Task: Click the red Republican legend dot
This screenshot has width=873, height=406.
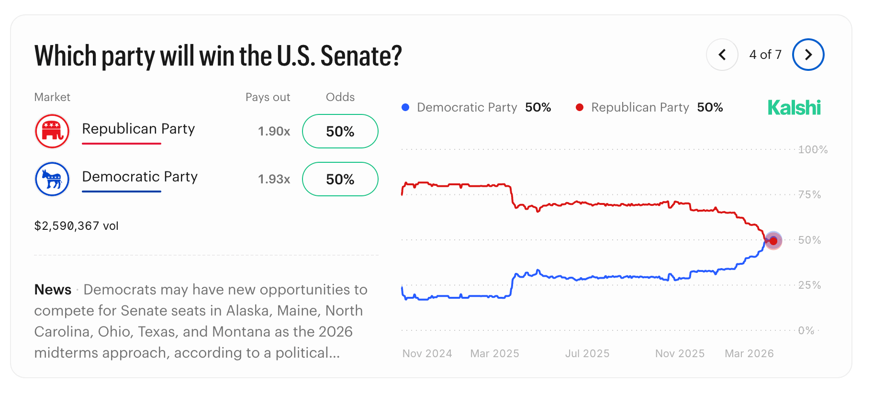Action: 580,108
